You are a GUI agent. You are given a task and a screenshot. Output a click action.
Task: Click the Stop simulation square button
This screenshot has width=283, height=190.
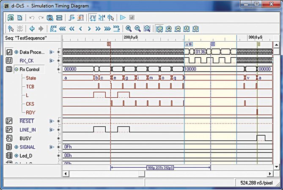132,18
